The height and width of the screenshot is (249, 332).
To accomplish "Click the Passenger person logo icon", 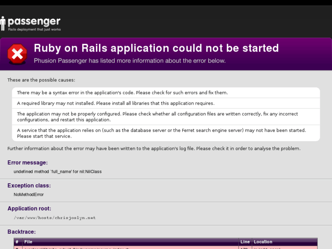I will point(3,23).
